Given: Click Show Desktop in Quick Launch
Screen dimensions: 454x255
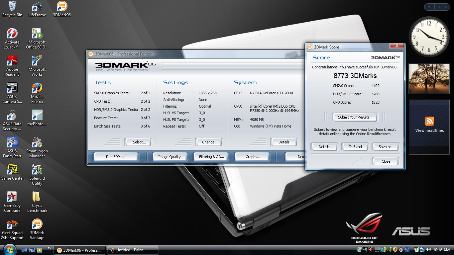Looking at the screenshot, I should click(24, 250).
